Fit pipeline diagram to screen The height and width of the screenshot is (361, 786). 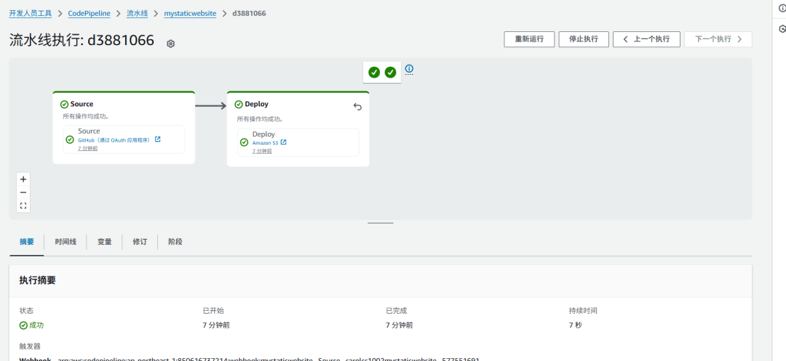(x=23, y=206)
